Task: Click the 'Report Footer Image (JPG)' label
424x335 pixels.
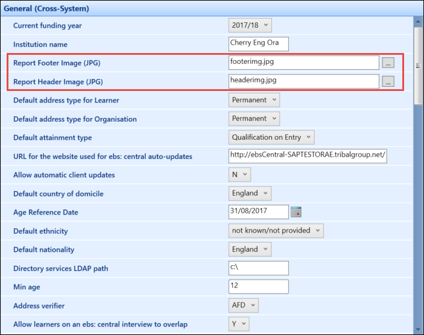Action: pyautogui.click(x=57, y=63)
